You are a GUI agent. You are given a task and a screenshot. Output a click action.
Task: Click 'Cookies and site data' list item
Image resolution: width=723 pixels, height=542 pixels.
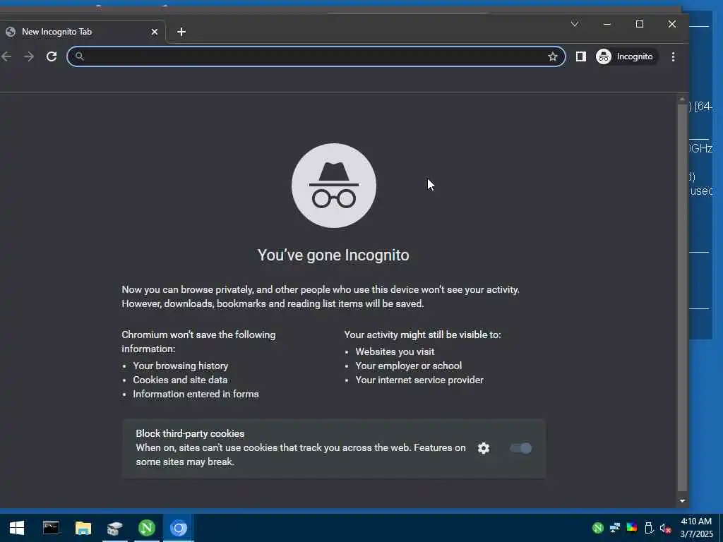(180, 380)
